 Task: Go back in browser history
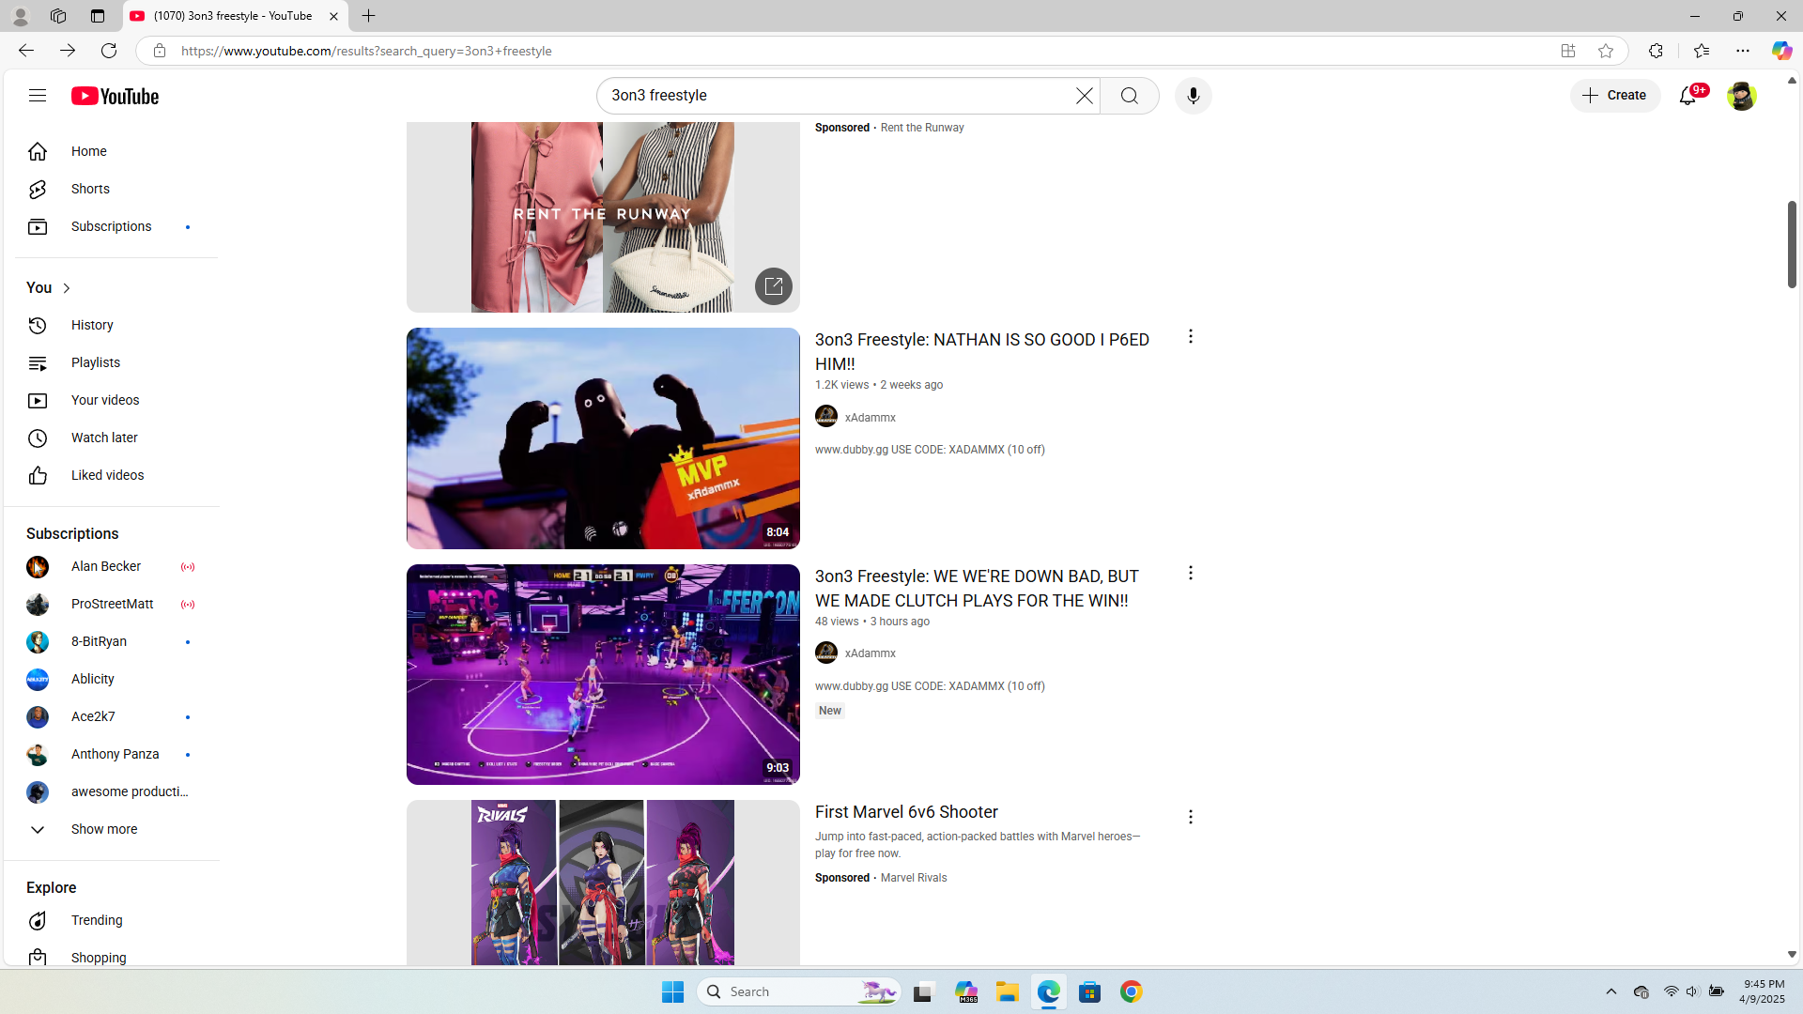point(25,51)
